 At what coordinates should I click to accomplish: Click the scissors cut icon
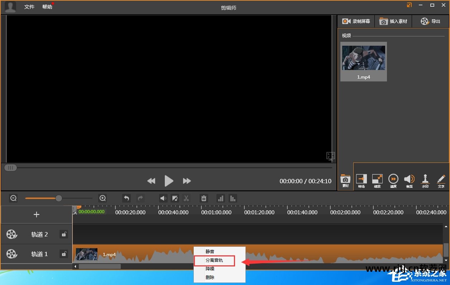tap(186, 198)
